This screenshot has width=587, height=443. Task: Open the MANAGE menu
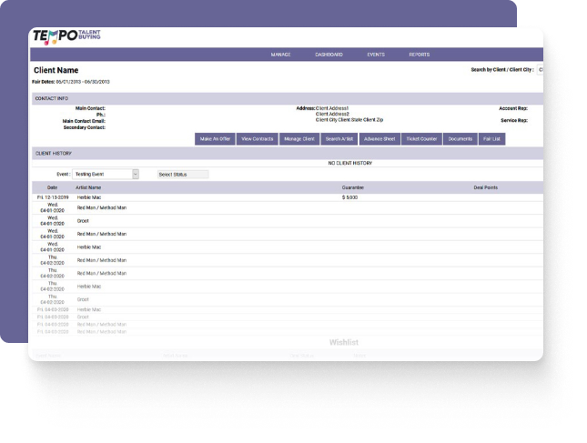pos(280,55)
